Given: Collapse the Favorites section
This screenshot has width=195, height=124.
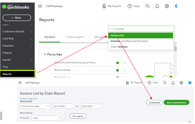Looking at the screenshot, I should (x=45, y=54).
